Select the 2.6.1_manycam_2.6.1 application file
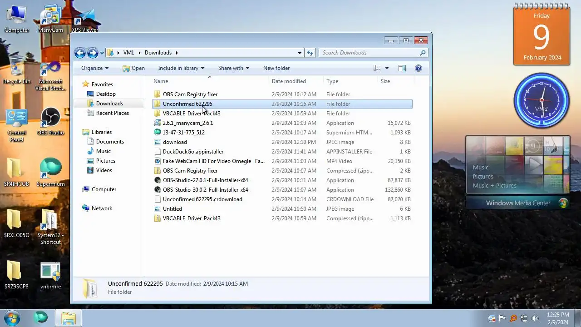This screenshot has width=581, height=327. tap(282, 123)
